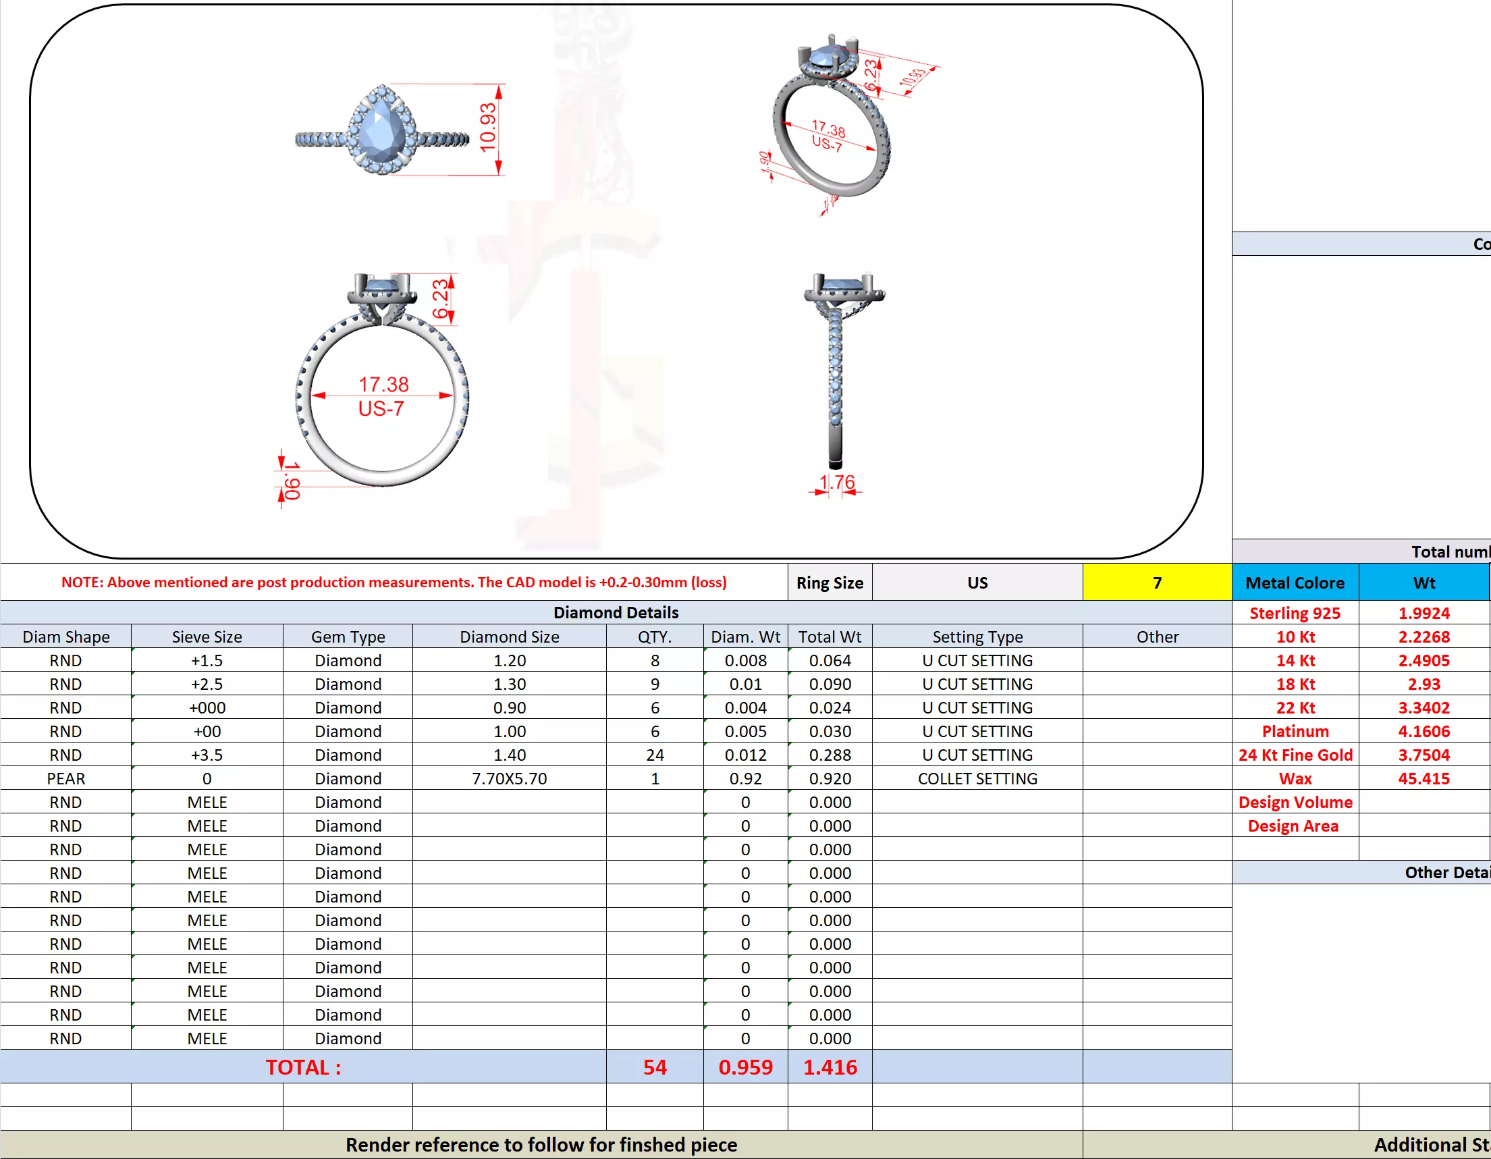
Task: Click the top-view pear ring thumbnail
Action: point(382,130)
